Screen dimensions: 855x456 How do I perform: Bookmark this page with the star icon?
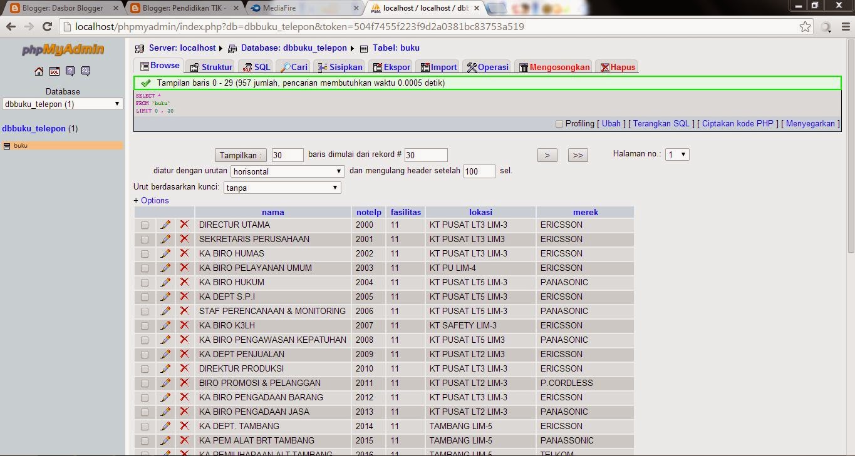[x=805, y=27]
